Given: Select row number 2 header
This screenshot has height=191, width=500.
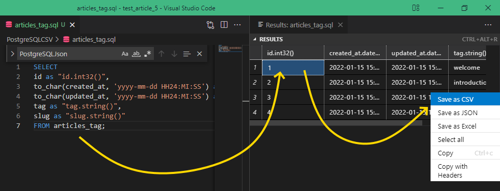Looking at the screenshot, I should click(x=255, y=82).
